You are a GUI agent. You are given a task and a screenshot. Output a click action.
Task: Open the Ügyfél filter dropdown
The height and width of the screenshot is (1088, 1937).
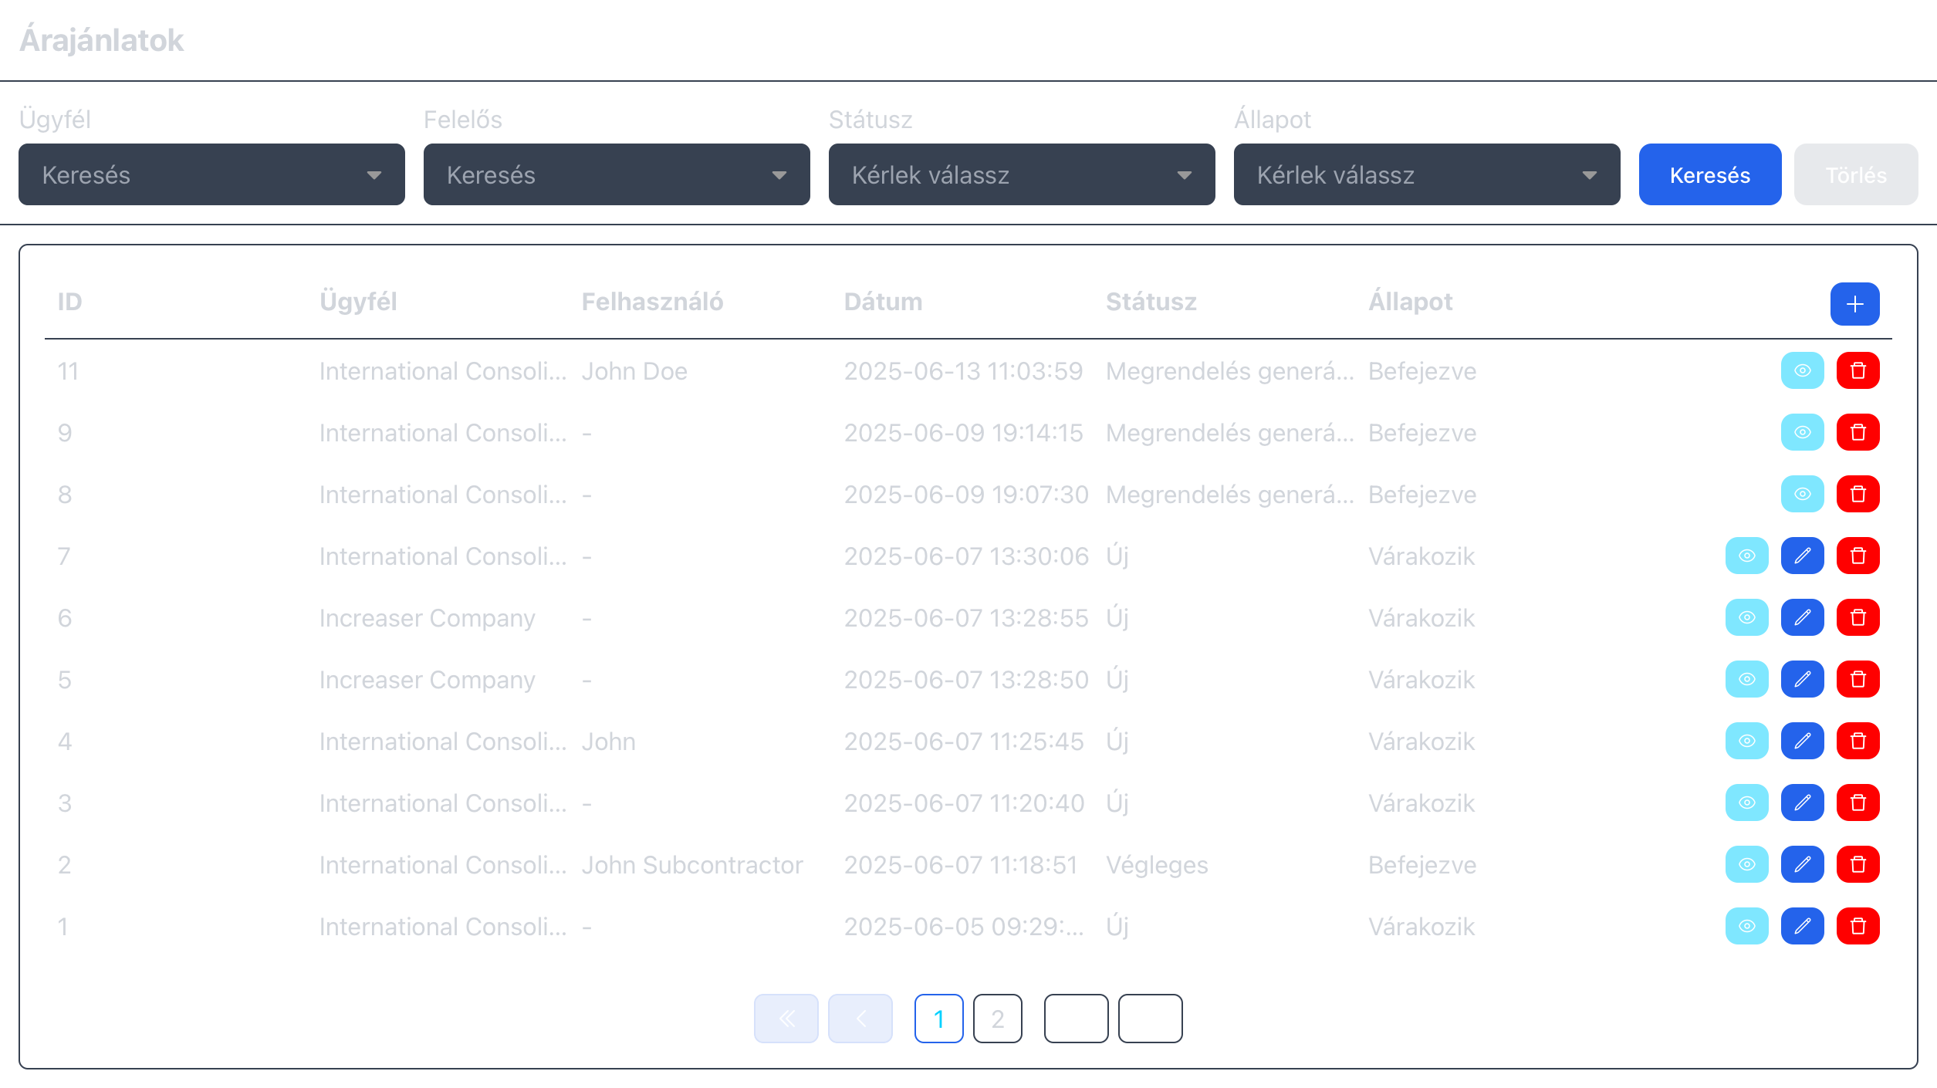211,175
